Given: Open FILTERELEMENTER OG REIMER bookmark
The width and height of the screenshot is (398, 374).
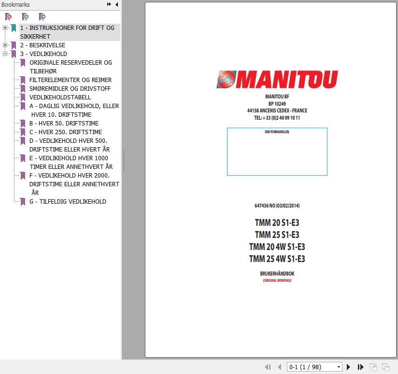Looking at the screenshot, I should [71, 80].
